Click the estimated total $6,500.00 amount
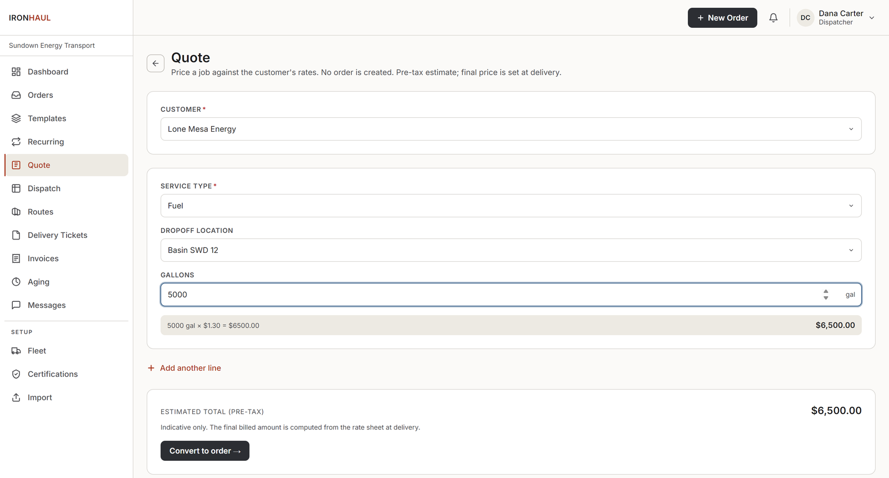 pyautogui.click(x=836, y=411)
